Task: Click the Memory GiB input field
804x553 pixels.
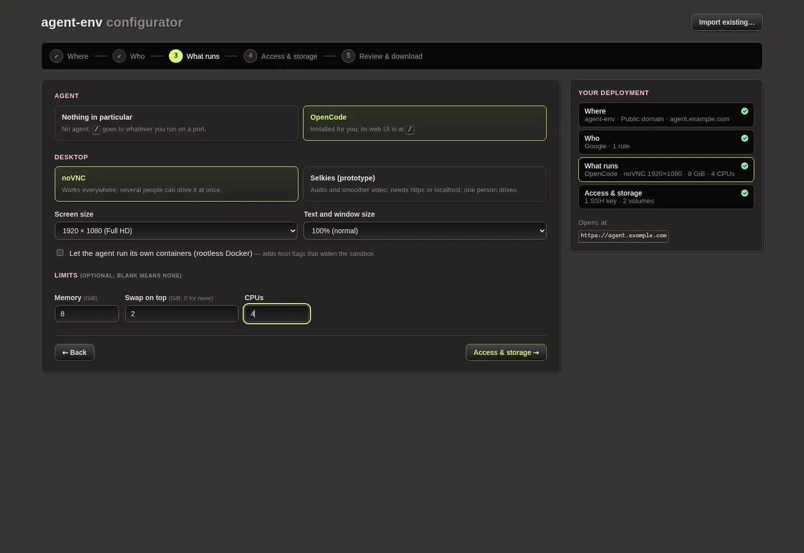Action: coord(87,314)
